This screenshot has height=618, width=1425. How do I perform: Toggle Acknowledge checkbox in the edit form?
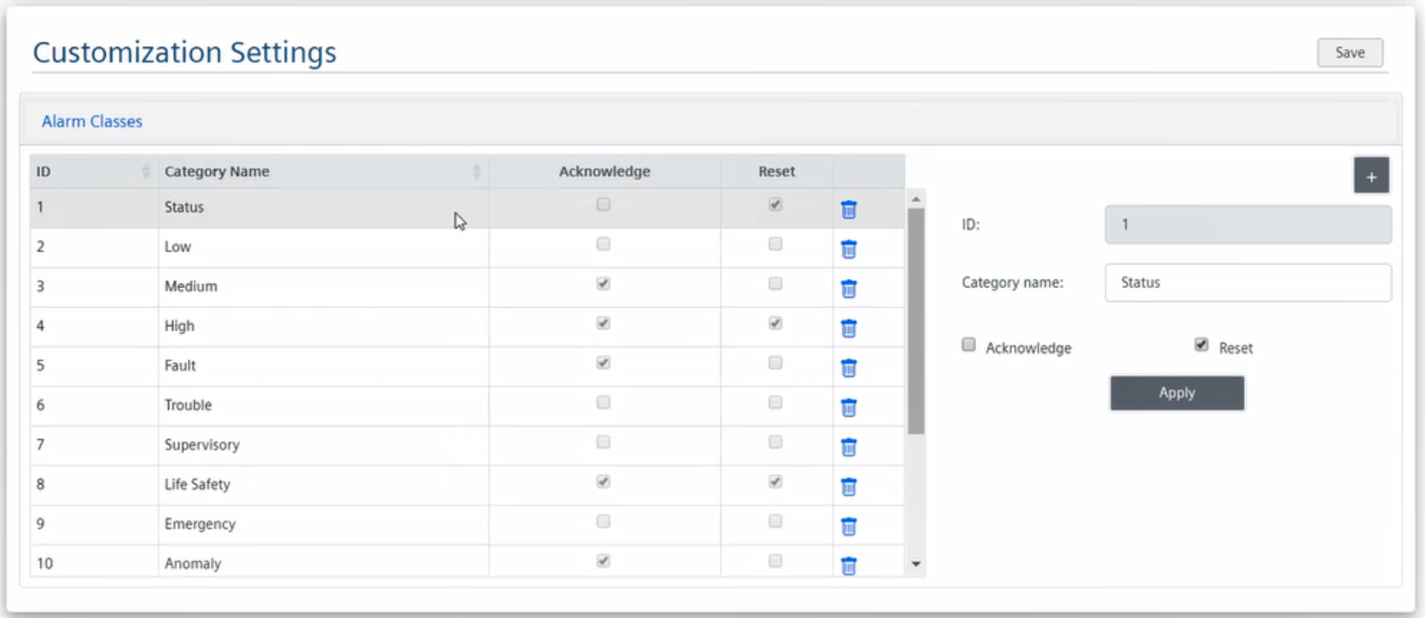click(968, 345)
